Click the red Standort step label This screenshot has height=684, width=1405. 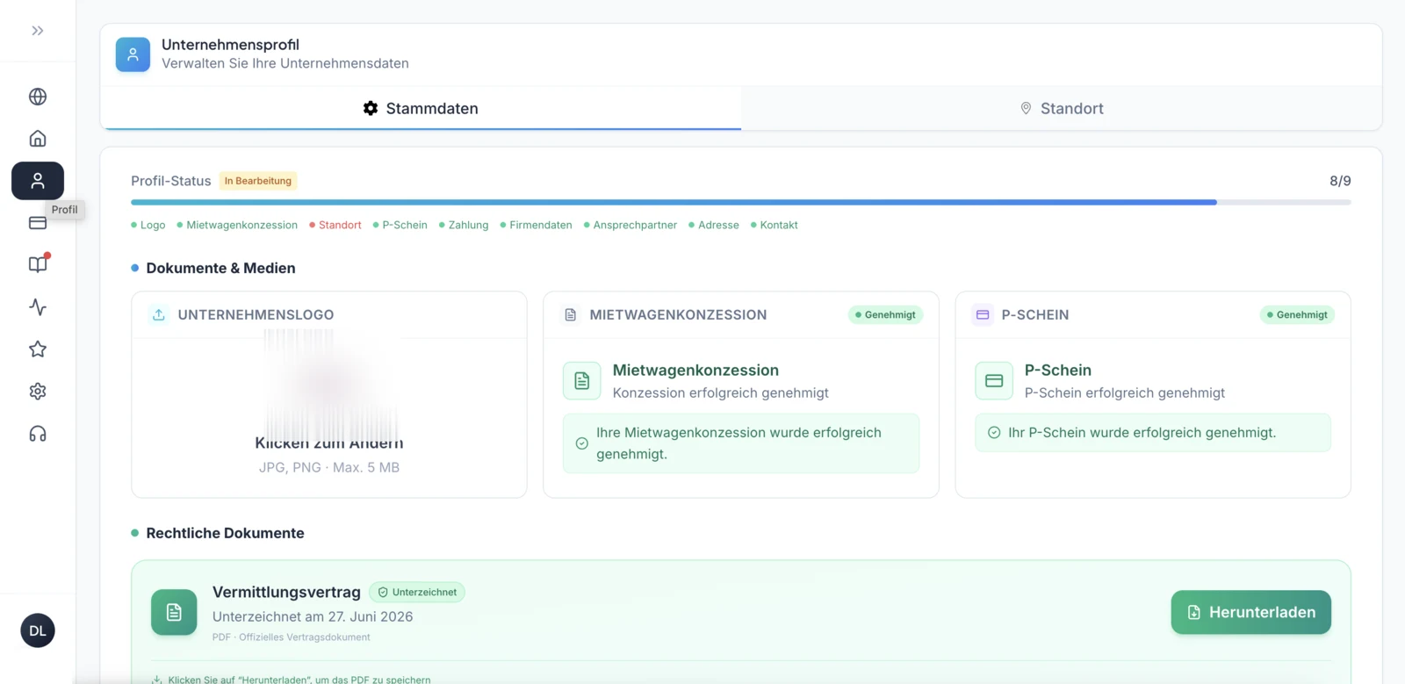pyautogui.click(x=335, y=225)
